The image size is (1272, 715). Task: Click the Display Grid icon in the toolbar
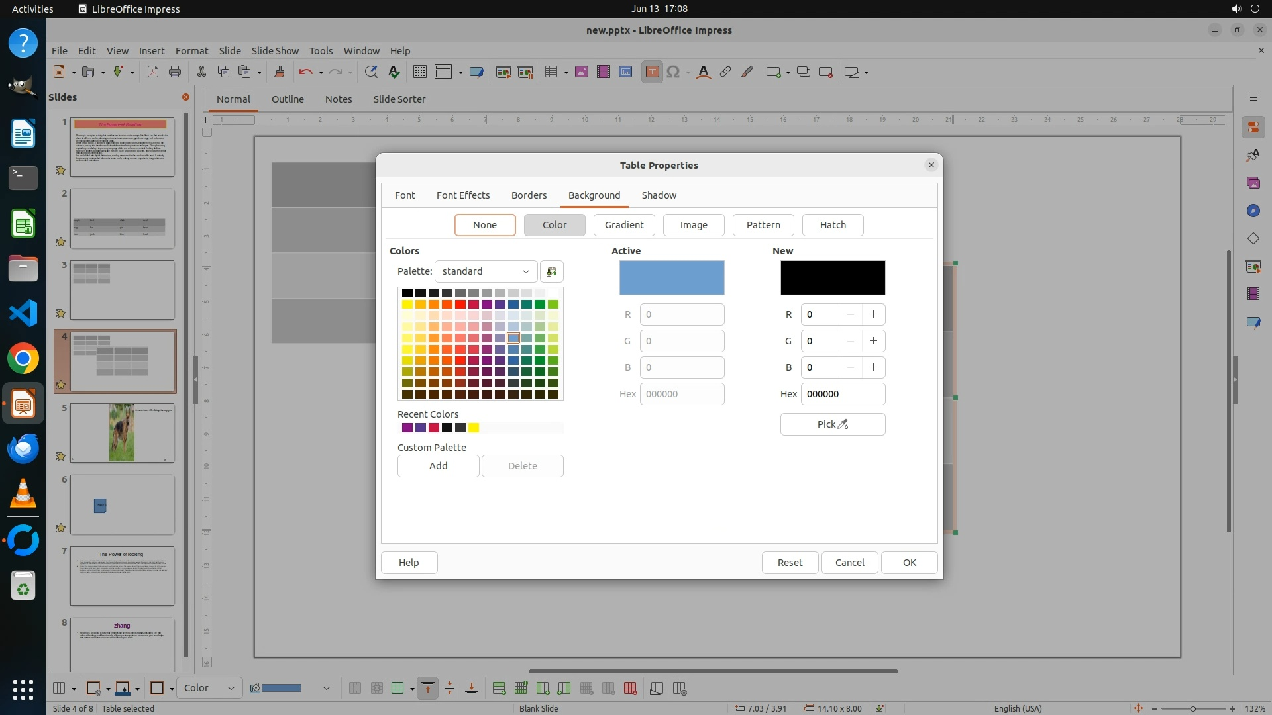click(419, 72)
